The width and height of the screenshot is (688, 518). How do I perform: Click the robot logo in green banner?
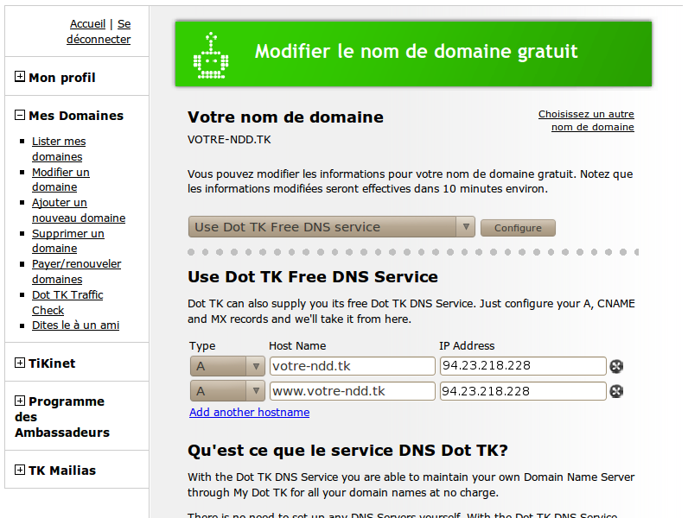tap(211, 55)
